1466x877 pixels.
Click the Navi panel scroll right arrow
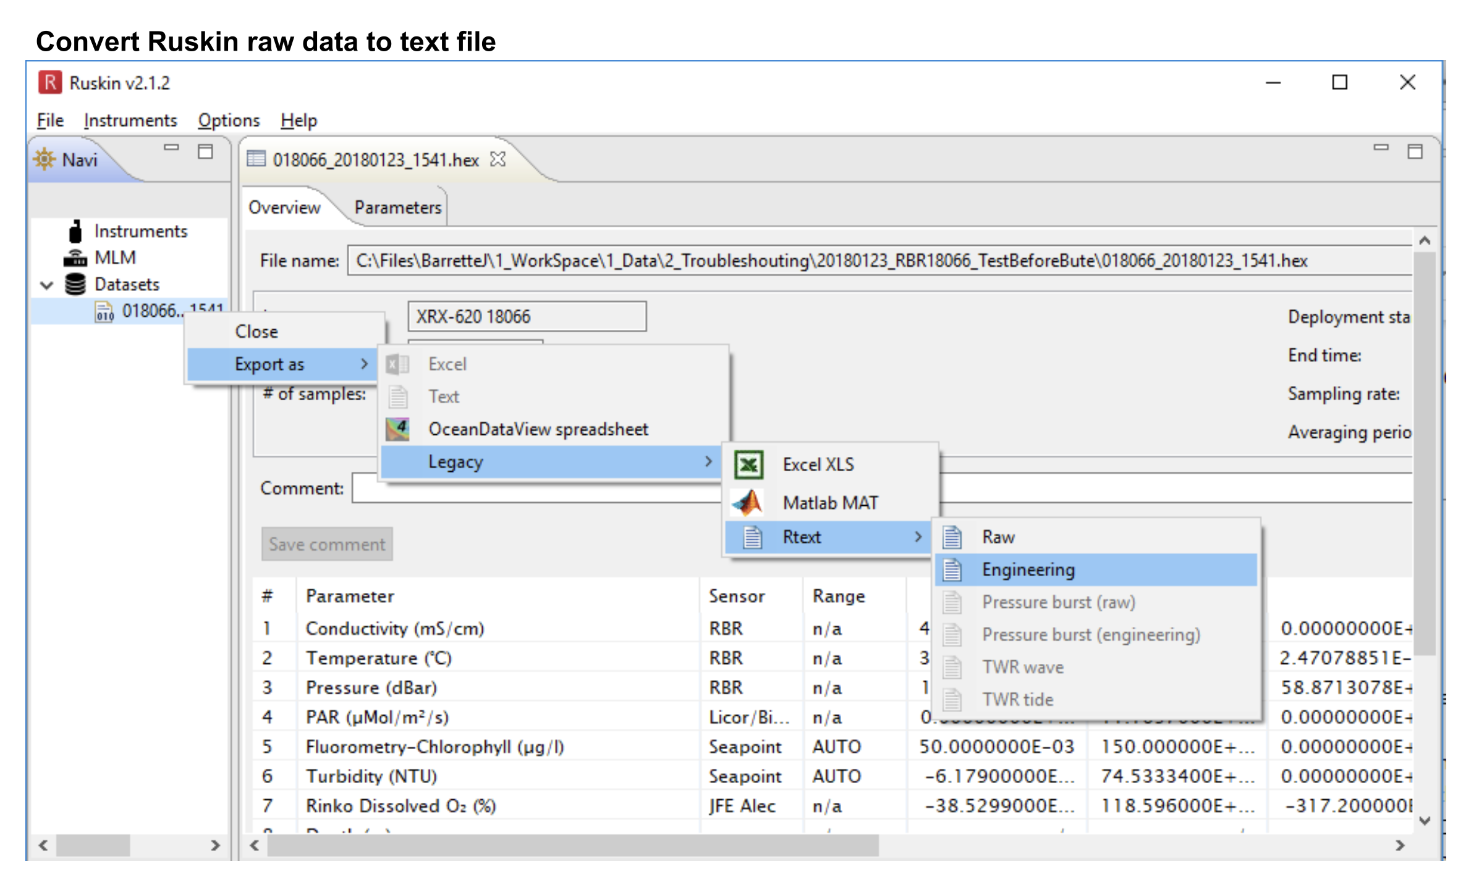214,845
